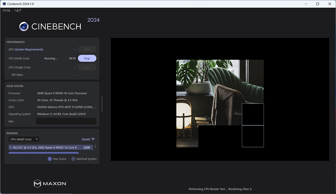Click the NVIDIA GeForce RTX 4070 Ti text
Screen dimensions: 336x194
[66, 107]
